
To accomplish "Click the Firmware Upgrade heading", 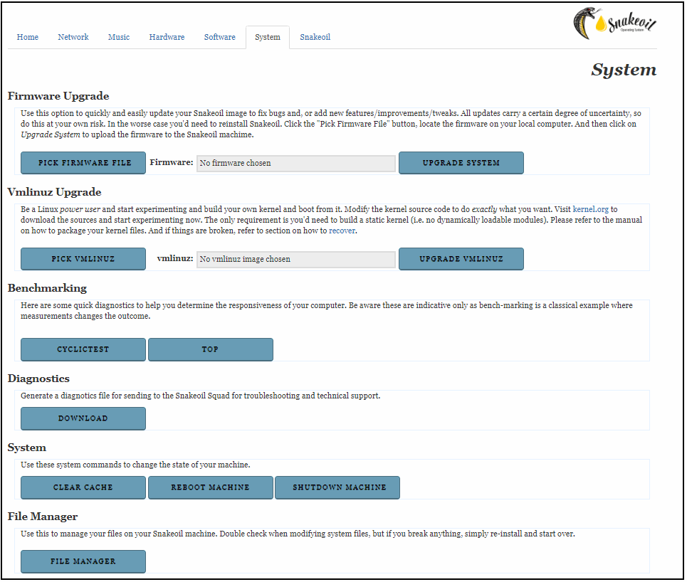I will pos(58,96).
